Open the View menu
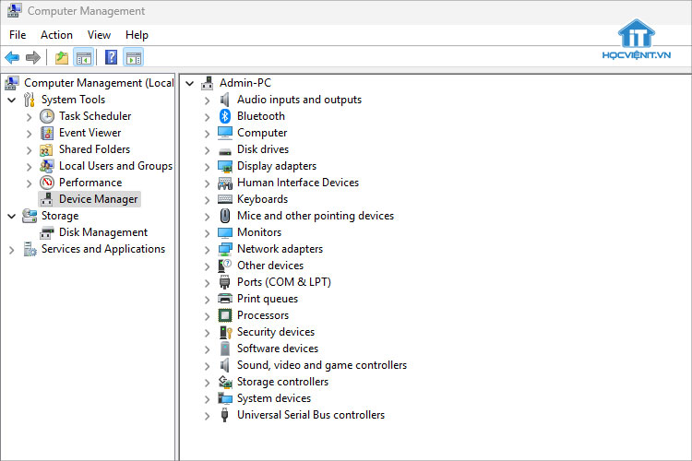The height and width of the screenshot is (461, 692). click(99, 35)
